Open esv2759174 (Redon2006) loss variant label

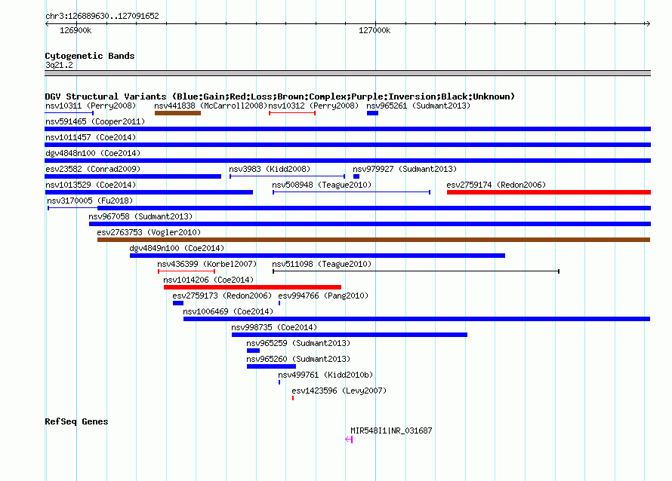(496, 185)
